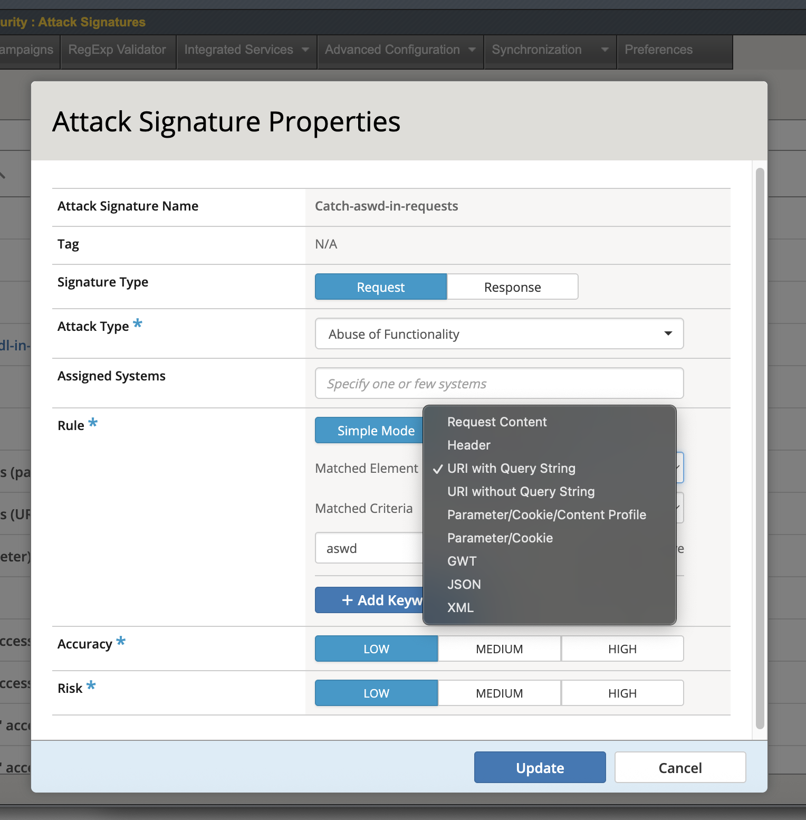Pick Parameter/Cookie/Content Profile option
Image resolution: width=806 pixels, height=820 pixels.
click(550, 515)
